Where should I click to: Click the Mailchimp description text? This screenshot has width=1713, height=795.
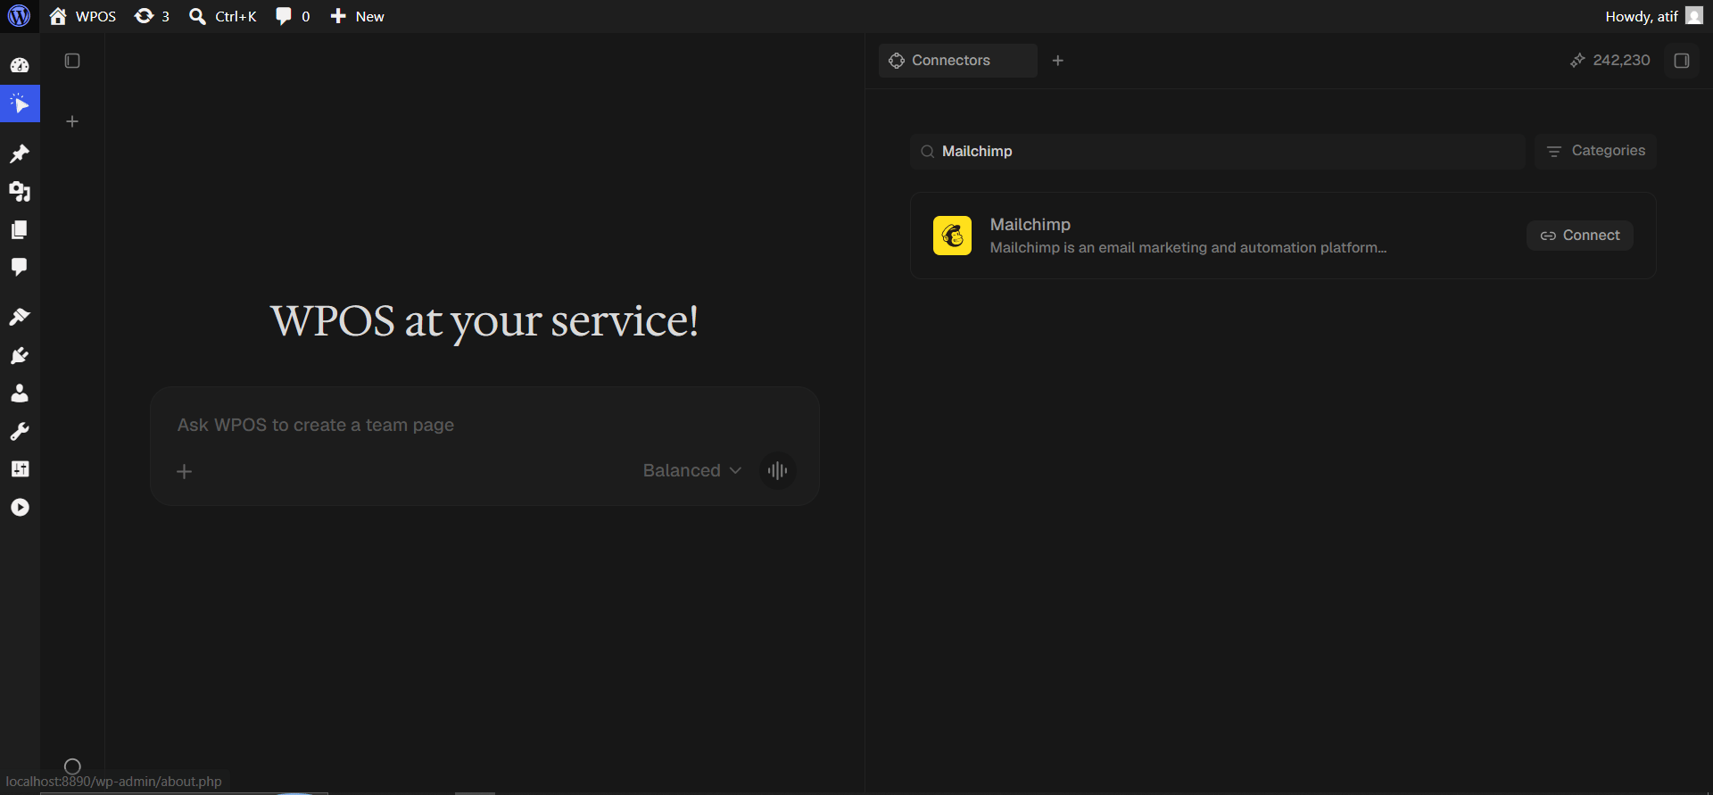1188,248
